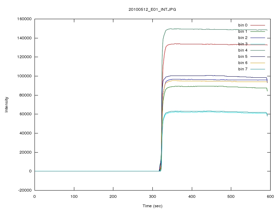Viewport: 279px width, 209px height.
Task: Click the 100000 y-axis tick label
Action: tap(24, 76)
